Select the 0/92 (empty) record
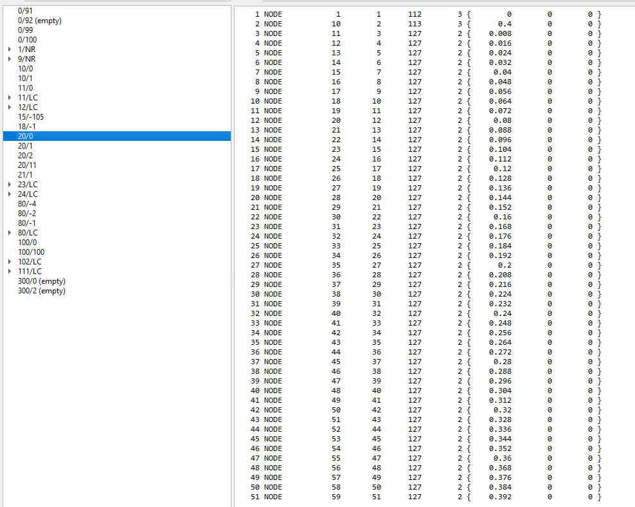Viewport: 635px width, 507px height. (x=40, y=21)
